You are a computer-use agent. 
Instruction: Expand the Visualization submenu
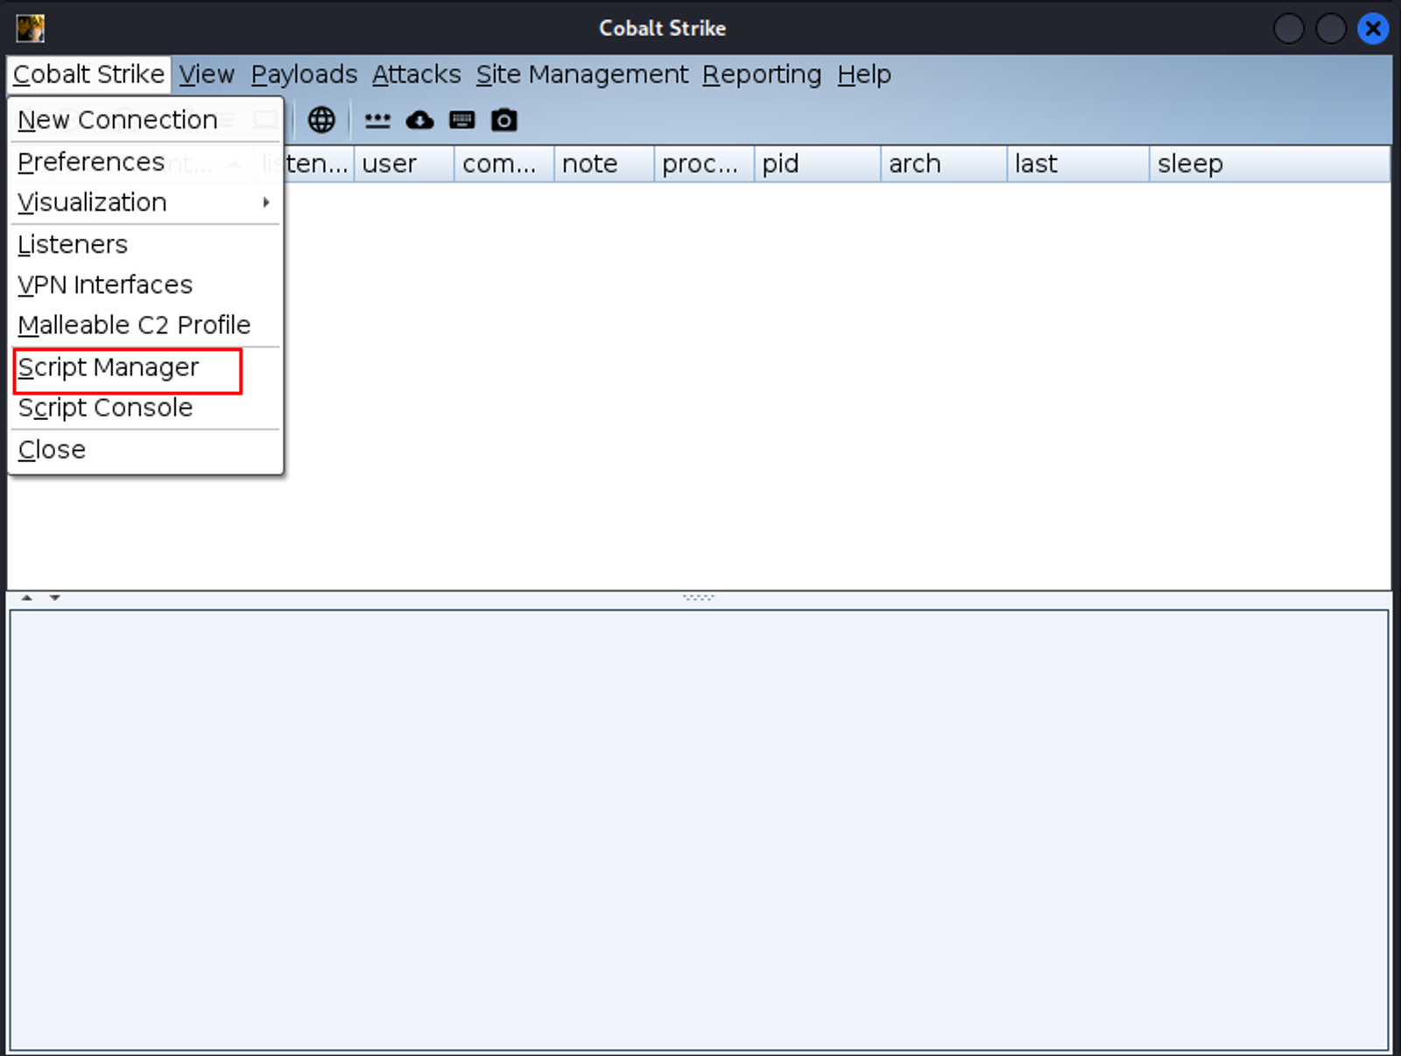145,202
